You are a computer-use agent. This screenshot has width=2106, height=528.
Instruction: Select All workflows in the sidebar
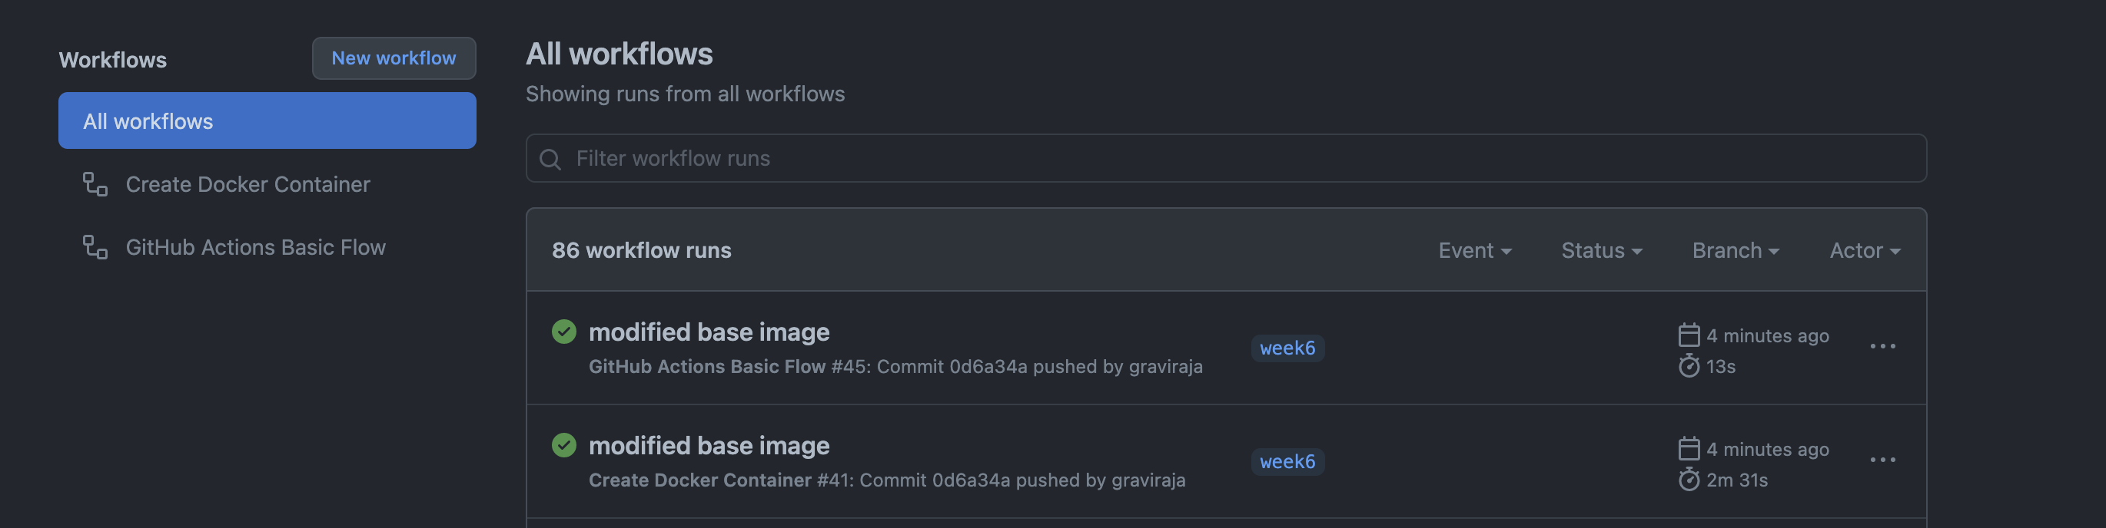click(x=267, y=120)
